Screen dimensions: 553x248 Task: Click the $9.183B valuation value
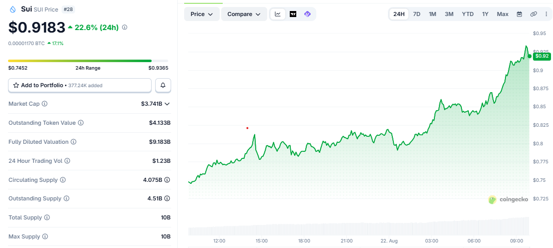tap(160, 142)
